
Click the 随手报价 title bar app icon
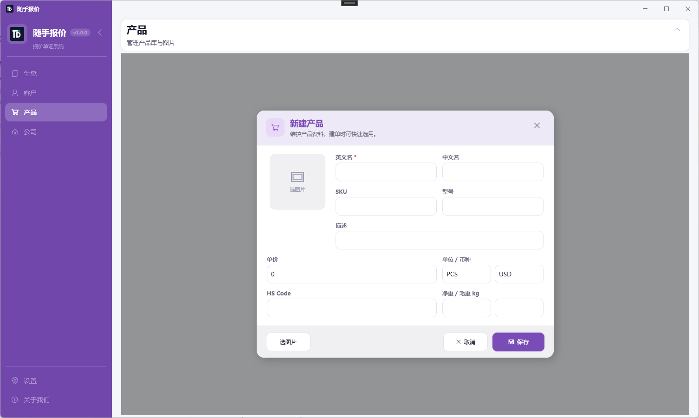(x=9, y=9)
